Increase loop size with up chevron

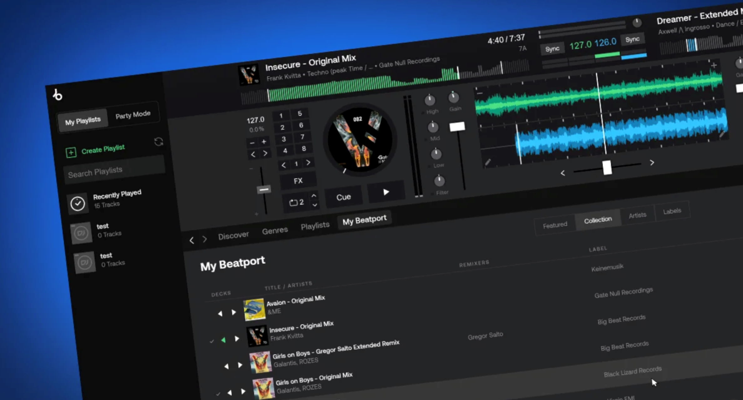click(314, 196)
